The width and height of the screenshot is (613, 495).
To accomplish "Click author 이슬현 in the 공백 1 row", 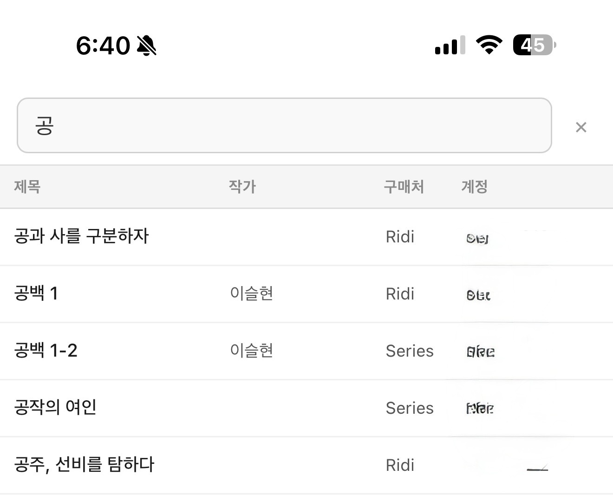I will click(x=252, y=293).
